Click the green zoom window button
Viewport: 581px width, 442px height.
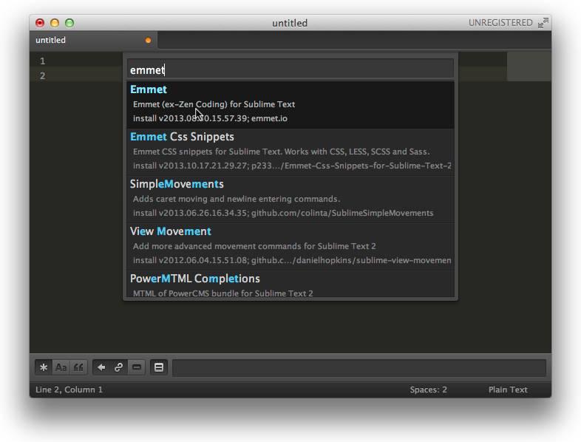tap(69, 23)
